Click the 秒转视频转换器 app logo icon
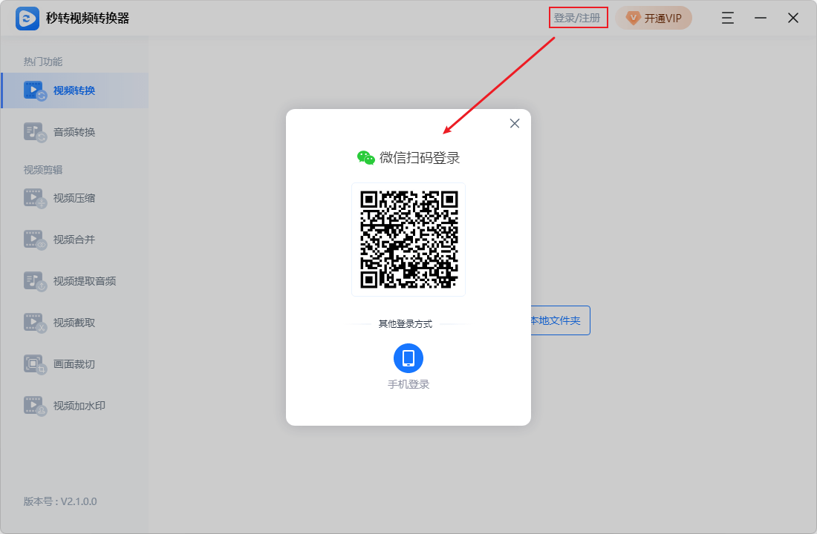 27,19
